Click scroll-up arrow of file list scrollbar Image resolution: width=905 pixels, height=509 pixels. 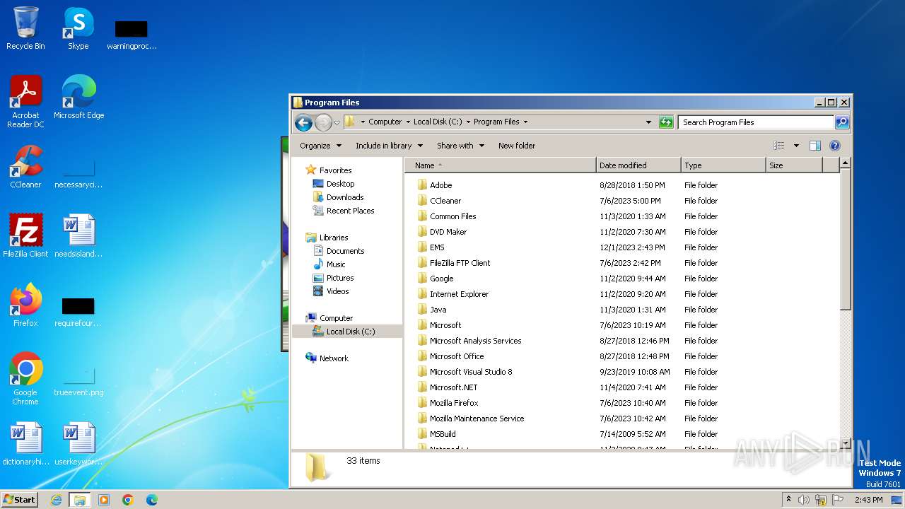point(845,163)
